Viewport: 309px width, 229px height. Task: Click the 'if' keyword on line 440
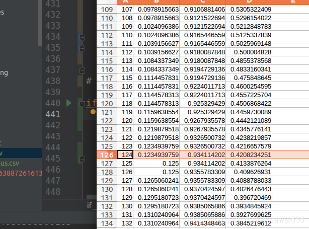(92, 103)
